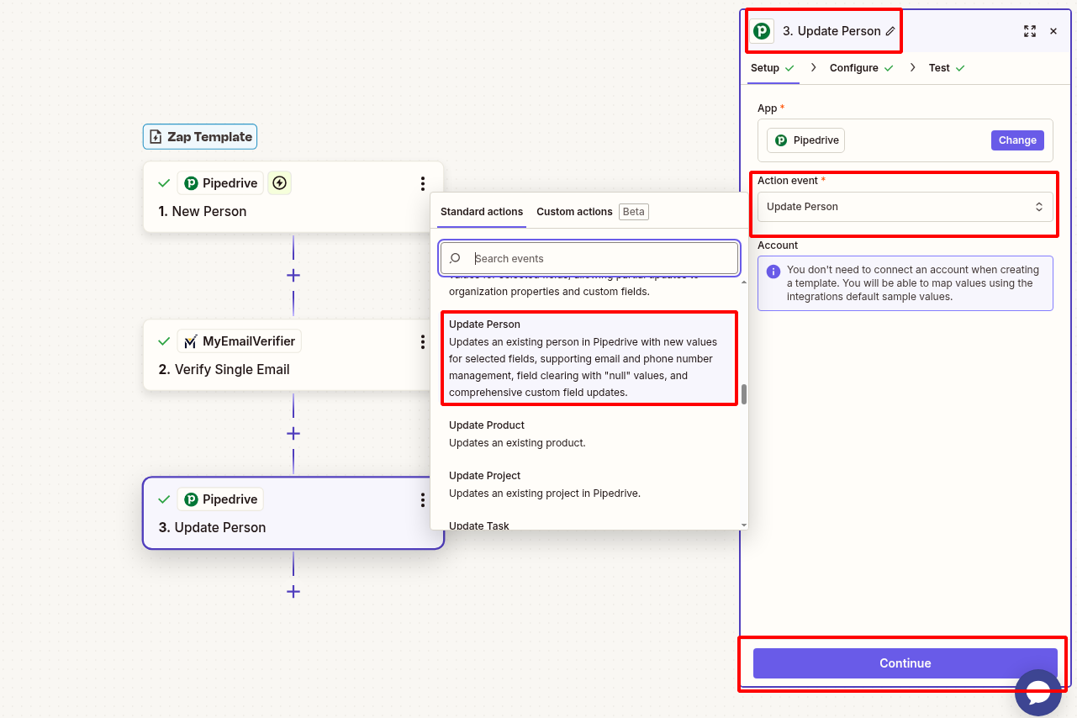The height and width of the screenshot is (718, 1077).
Task: Expand the panel with the fullscreen icon
Action: [1029, 30]
